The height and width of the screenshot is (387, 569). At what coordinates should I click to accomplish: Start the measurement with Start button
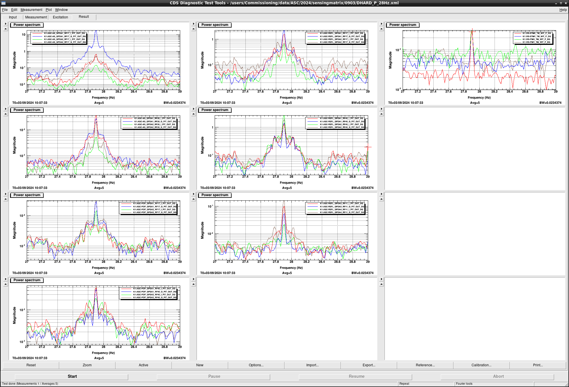pos(72,376)
